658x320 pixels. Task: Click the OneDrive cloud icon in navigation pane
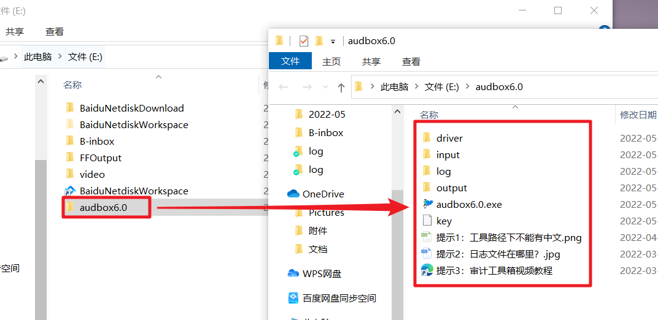coord(293,194)
